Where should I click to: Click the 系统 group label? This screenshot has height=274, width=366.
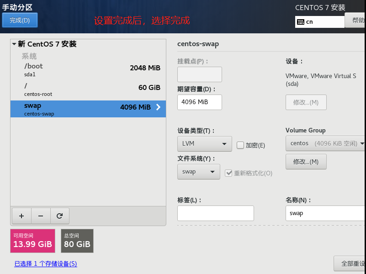(x=29, y=56)
